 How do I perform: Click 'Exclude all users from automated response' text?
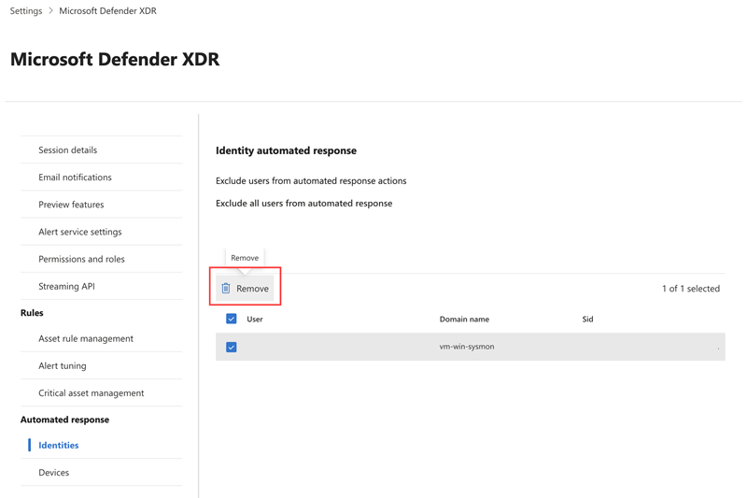point(304,204)
